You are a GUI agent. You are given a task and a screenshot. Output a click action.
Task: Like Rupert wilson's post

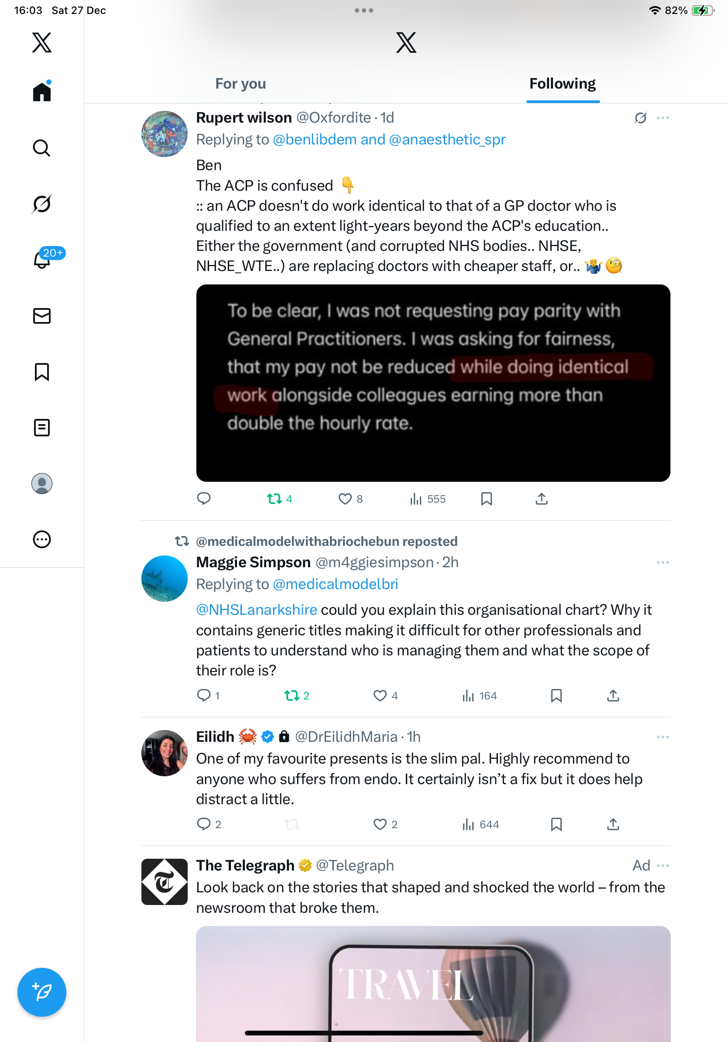point(345,499)
